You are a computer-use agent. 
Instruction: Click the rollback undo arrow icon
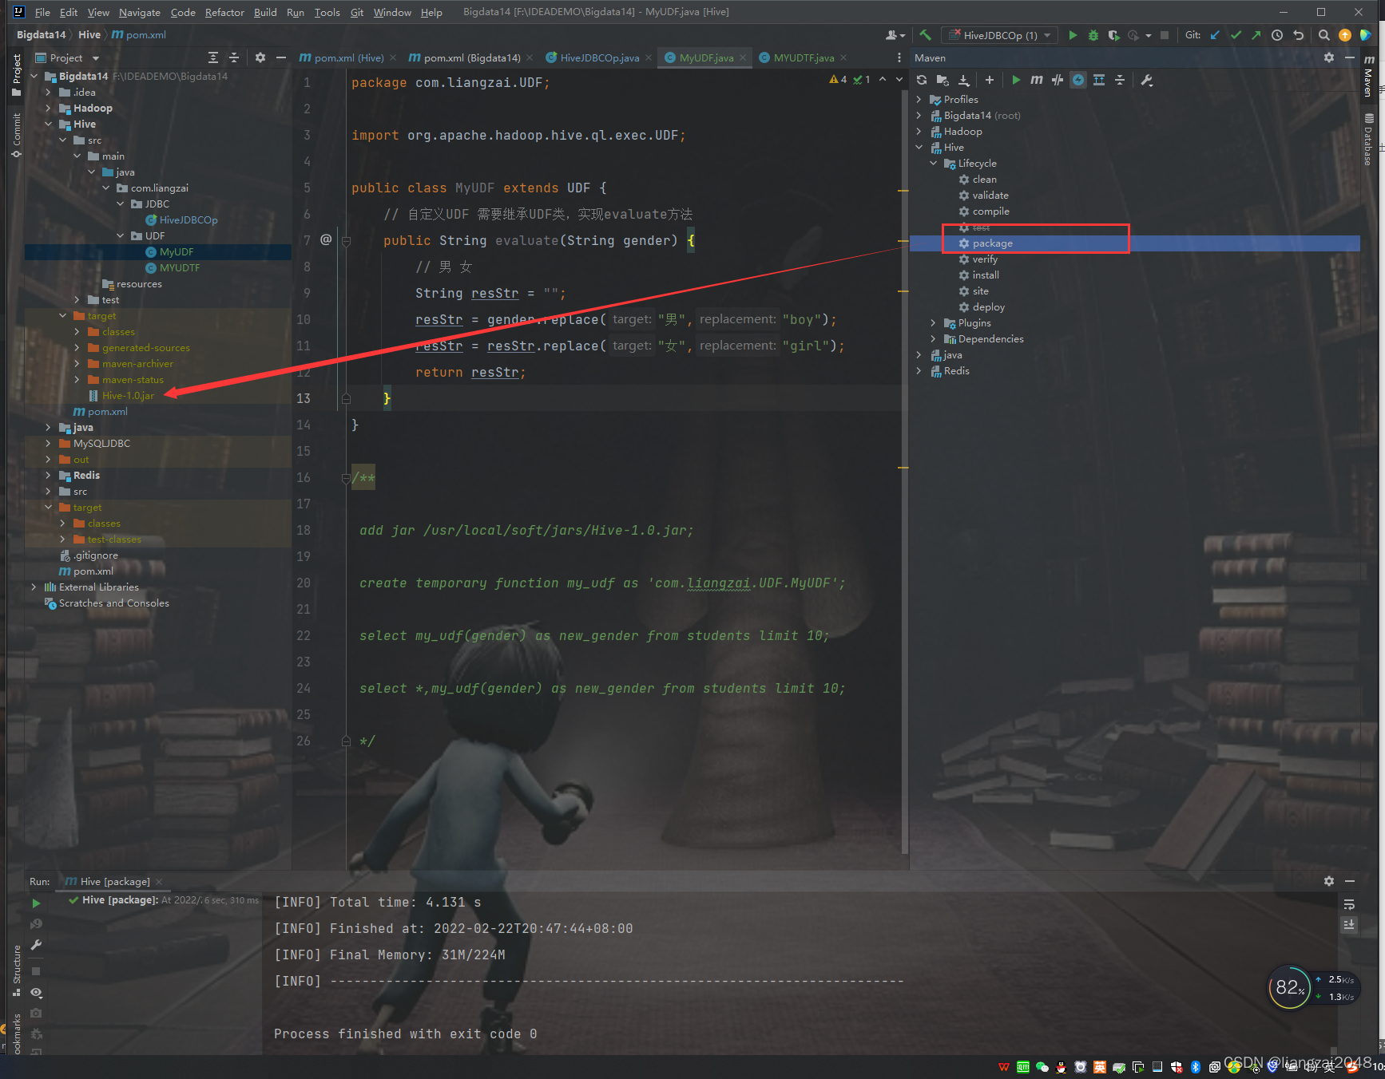coord(1298,35)
